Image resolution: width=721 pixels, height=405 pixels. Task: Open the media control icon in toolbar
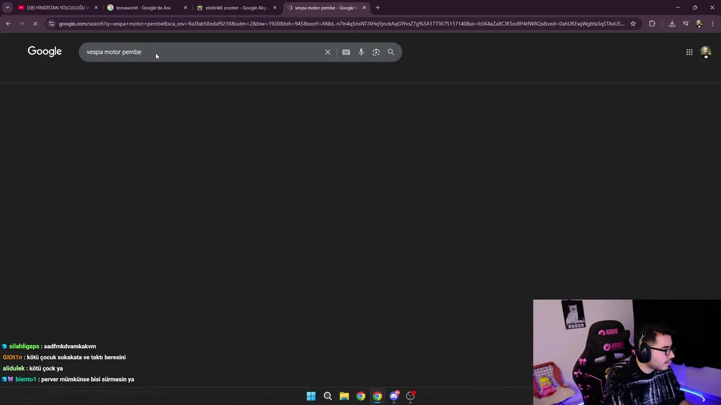pos(686,24)
